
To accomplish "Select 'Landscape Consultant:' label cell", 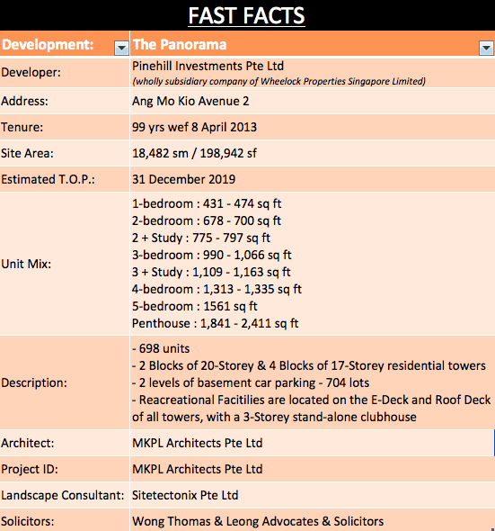I will [x=65, y=495].
